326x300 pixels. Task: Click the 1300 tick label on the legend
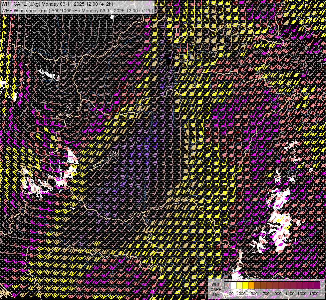pos(302,294)
